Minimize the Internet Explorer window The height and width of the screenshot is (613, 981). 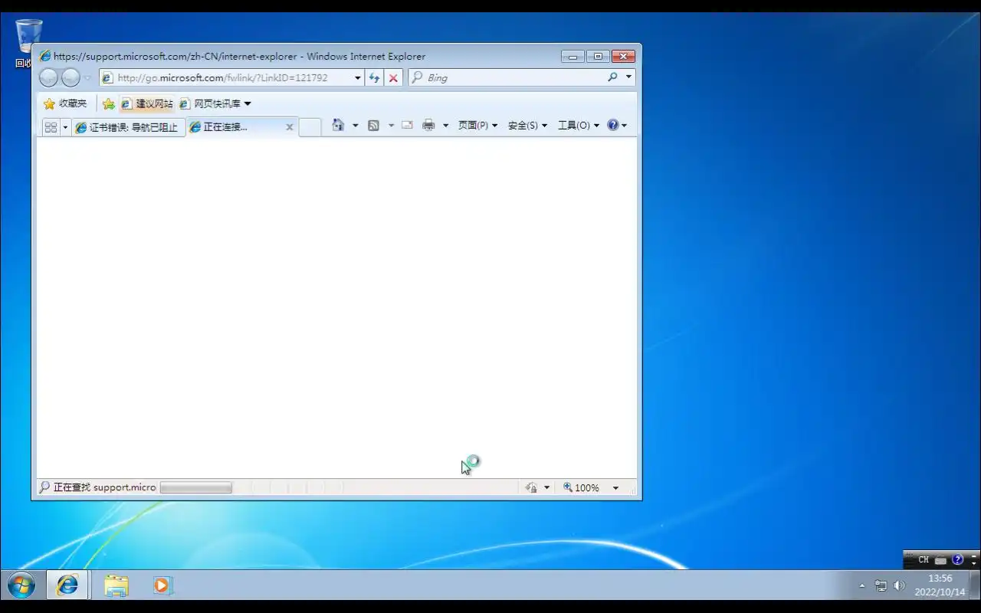(573, 57)
